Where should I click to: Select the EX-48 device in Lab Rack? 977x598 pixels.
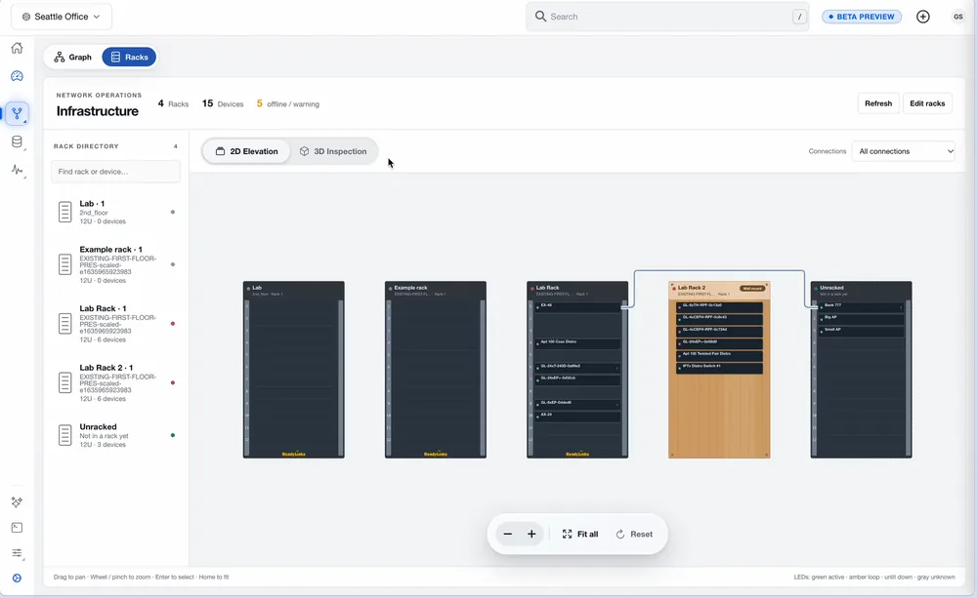[x=577, y=306]
